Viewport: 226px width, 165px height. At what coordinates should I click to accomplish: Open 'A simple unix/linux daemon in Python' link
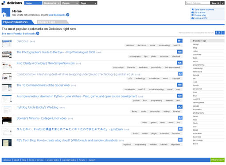click(x=77, y=96)
